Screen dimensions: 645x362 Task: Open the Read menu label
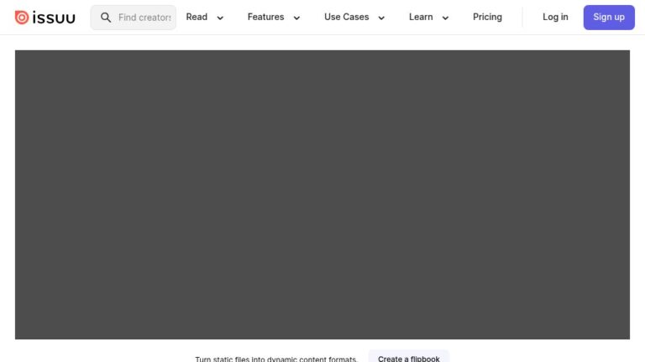point(197,17)
